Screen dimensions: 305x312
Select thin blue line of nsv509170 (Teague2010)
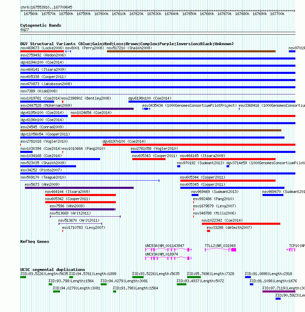(x=90, y=181)
